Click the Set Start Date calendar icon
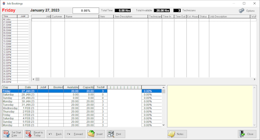 [7, 134]
